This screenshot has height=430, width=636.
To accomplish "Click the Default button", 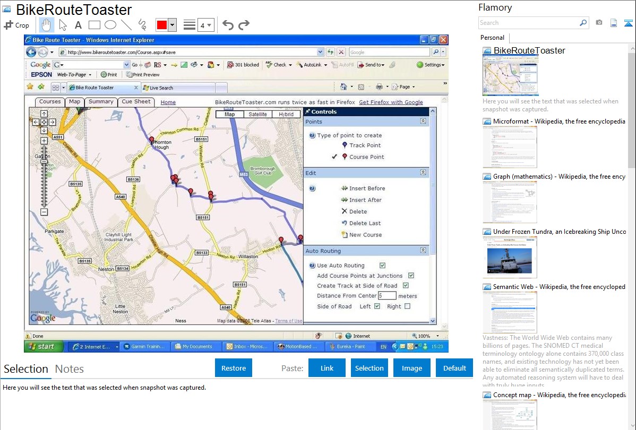I will 454,368.
